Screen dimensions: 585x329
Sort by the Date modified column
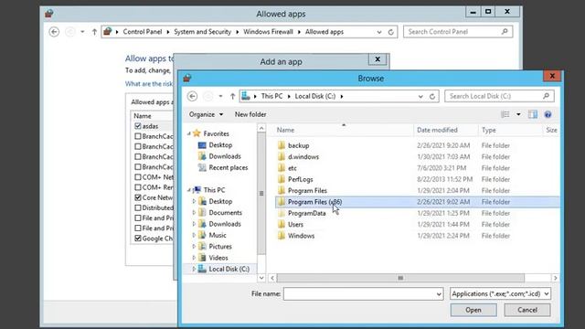(446, 130)
